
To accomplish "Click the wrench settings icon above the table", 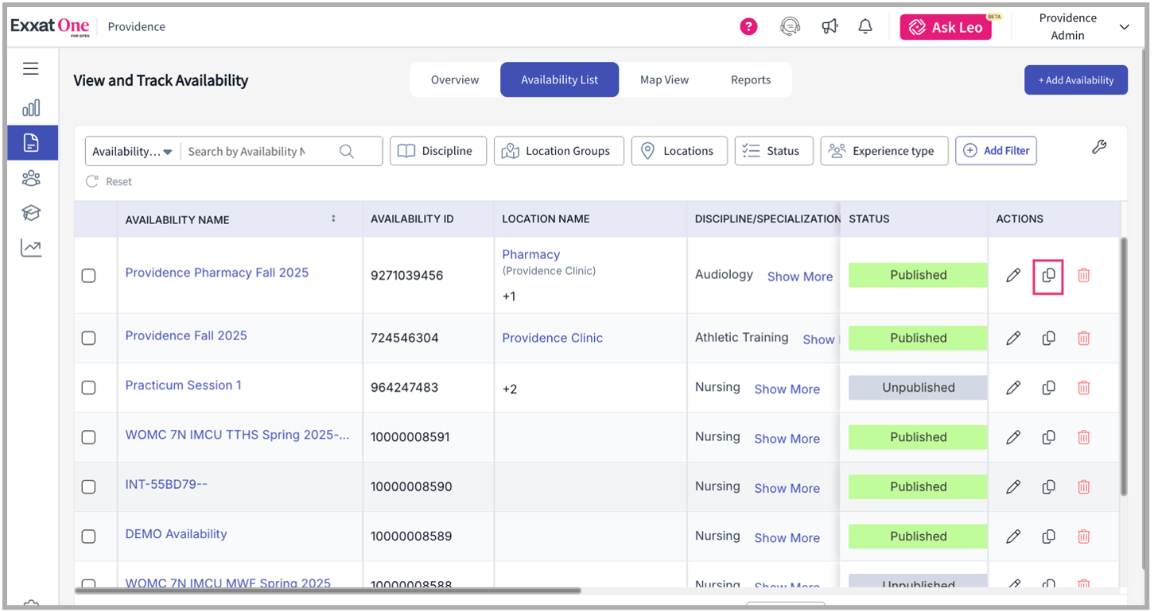I will pos(1099,147).
